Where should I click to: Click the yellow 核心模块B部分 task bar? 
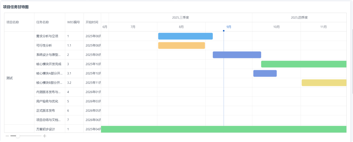(324, 83)
